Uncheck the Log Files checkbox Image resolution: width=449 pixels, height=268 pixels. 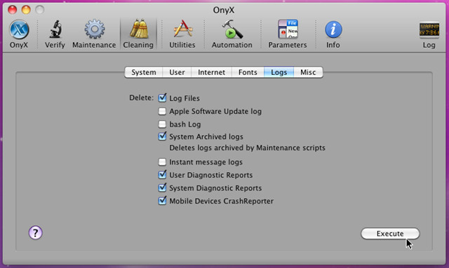point(162,98)
